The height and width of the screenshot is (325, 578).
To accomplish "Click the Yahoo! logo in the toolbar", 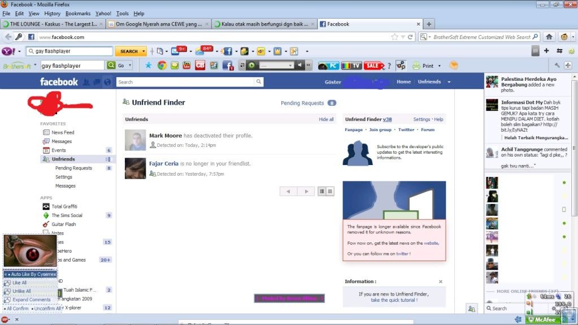I will [8, 51].
